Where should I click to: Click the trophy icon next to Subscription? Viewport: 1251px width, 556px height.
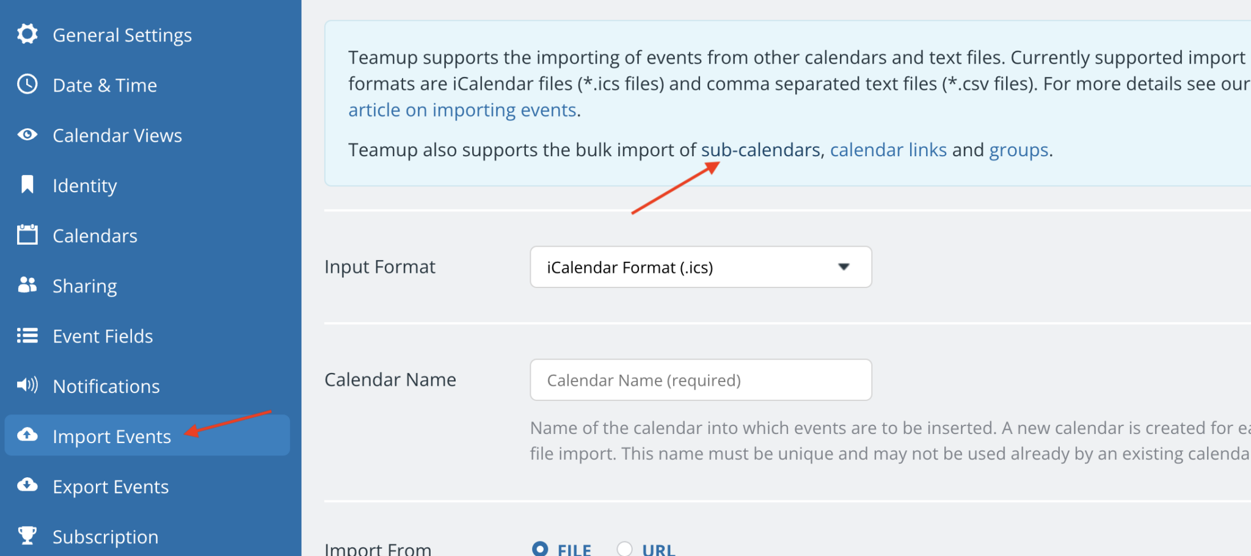point(27,536)
